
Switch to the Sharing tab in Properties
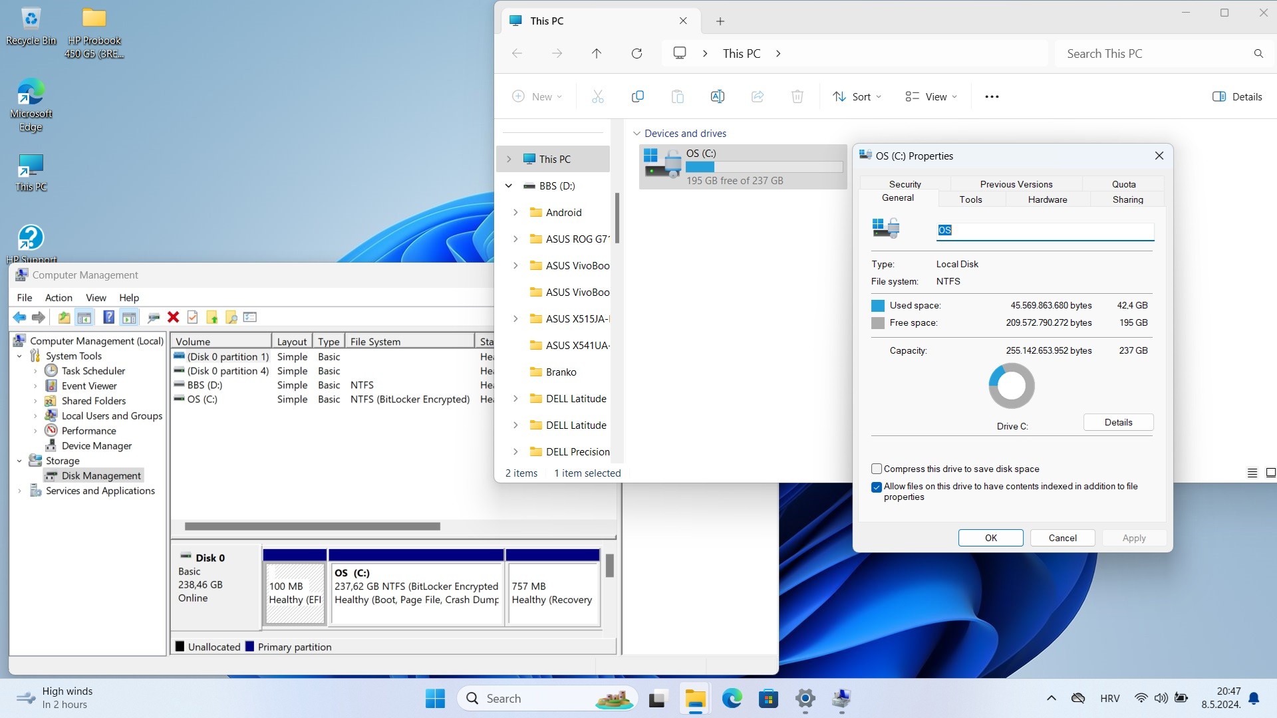[1128, 199]
